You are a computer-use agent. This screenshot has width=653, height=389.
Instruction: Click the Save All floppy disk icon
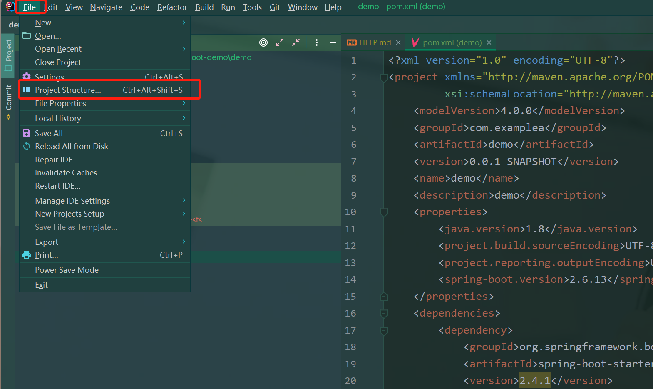[x=27, y=133]
